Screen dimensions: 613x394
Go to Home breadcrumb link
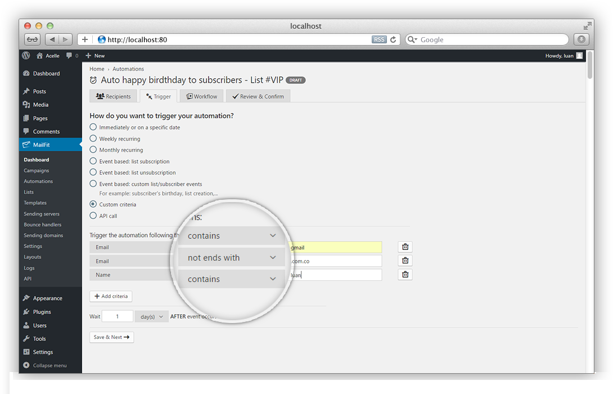coord(97,69)
